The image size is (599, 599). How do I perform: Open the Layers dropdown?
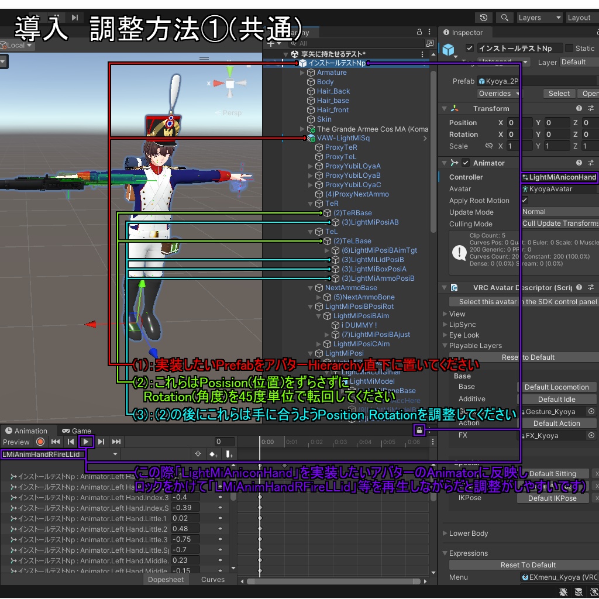coord(539,18)
